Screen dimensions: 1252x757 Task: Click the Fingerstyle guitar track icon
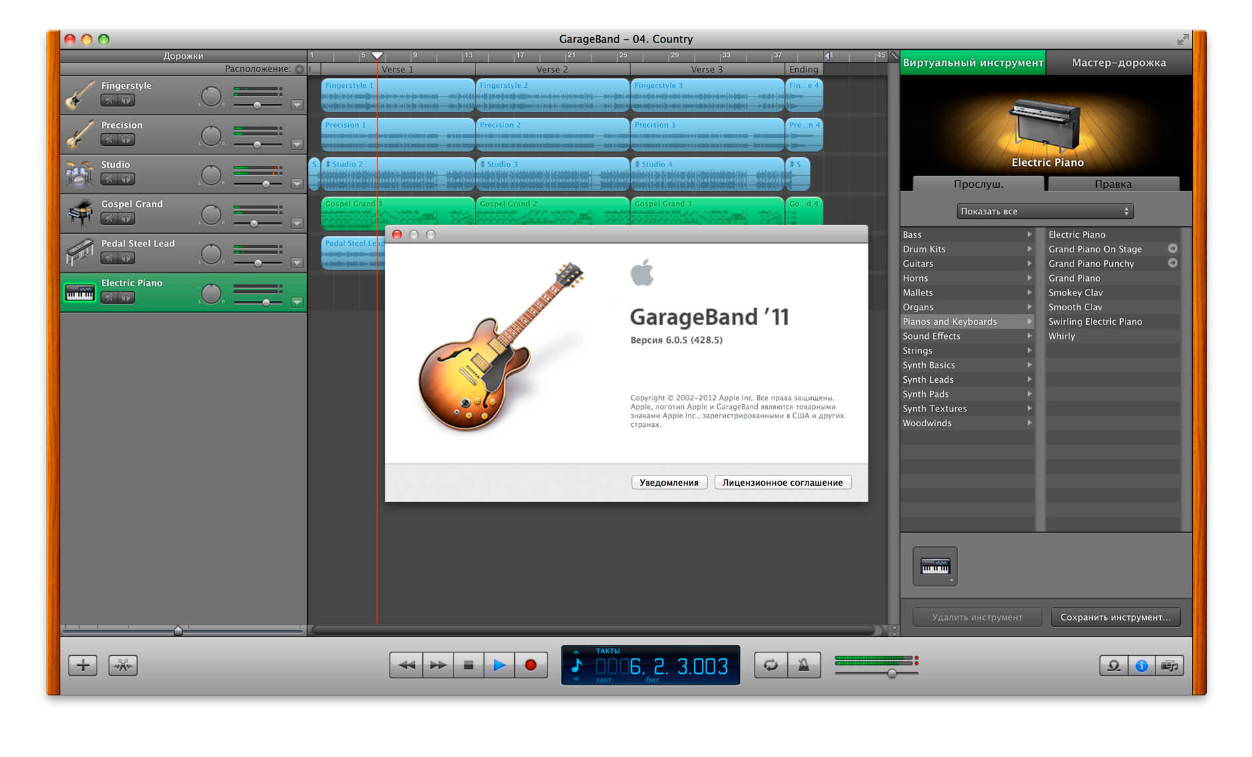(79, 95)
